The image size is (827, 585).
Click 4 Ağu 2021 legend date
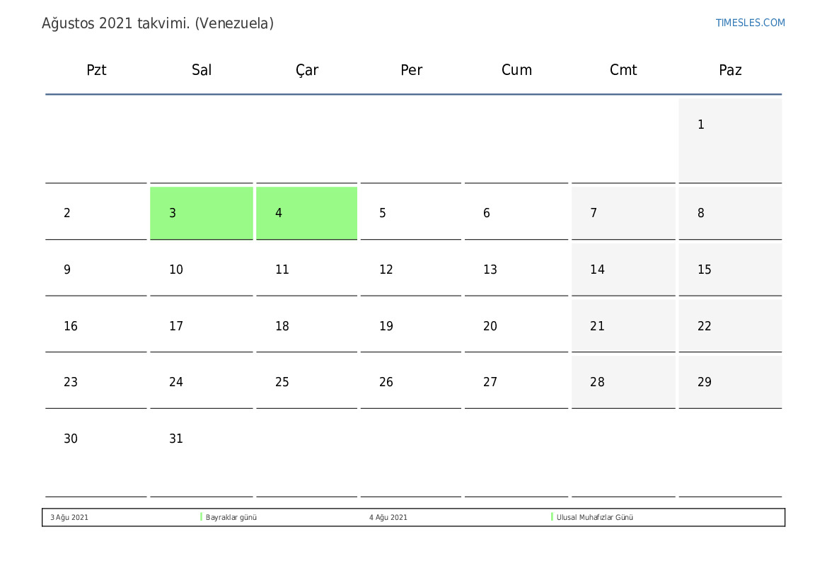tap(388, 518)
